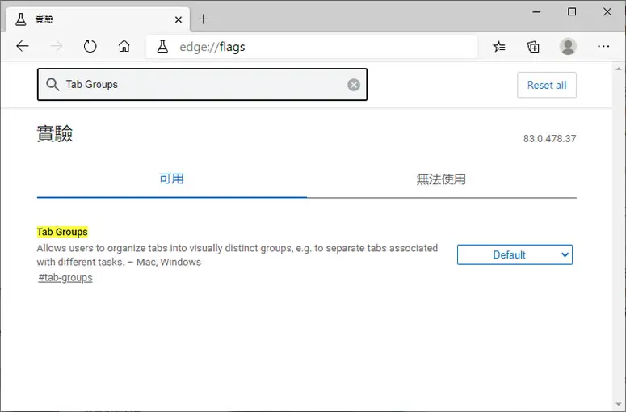Click the scrollbar down arrow
This screenshot has height=412, width=626.
(x=619, y=405)
